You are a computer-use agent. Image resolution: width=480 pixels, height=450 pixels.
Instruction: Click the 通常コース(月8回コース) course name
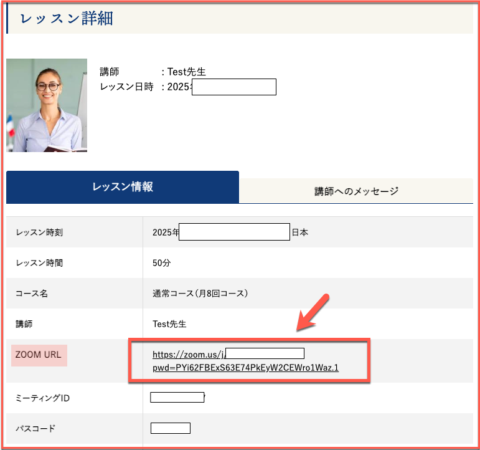pyautogui.click(x=200, y=294)
